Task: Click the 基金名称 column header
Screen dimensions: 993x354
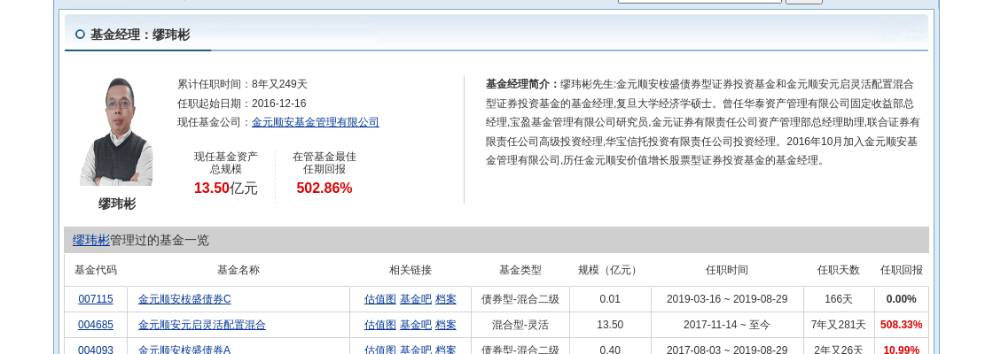Action: click(x=238, y=270)
